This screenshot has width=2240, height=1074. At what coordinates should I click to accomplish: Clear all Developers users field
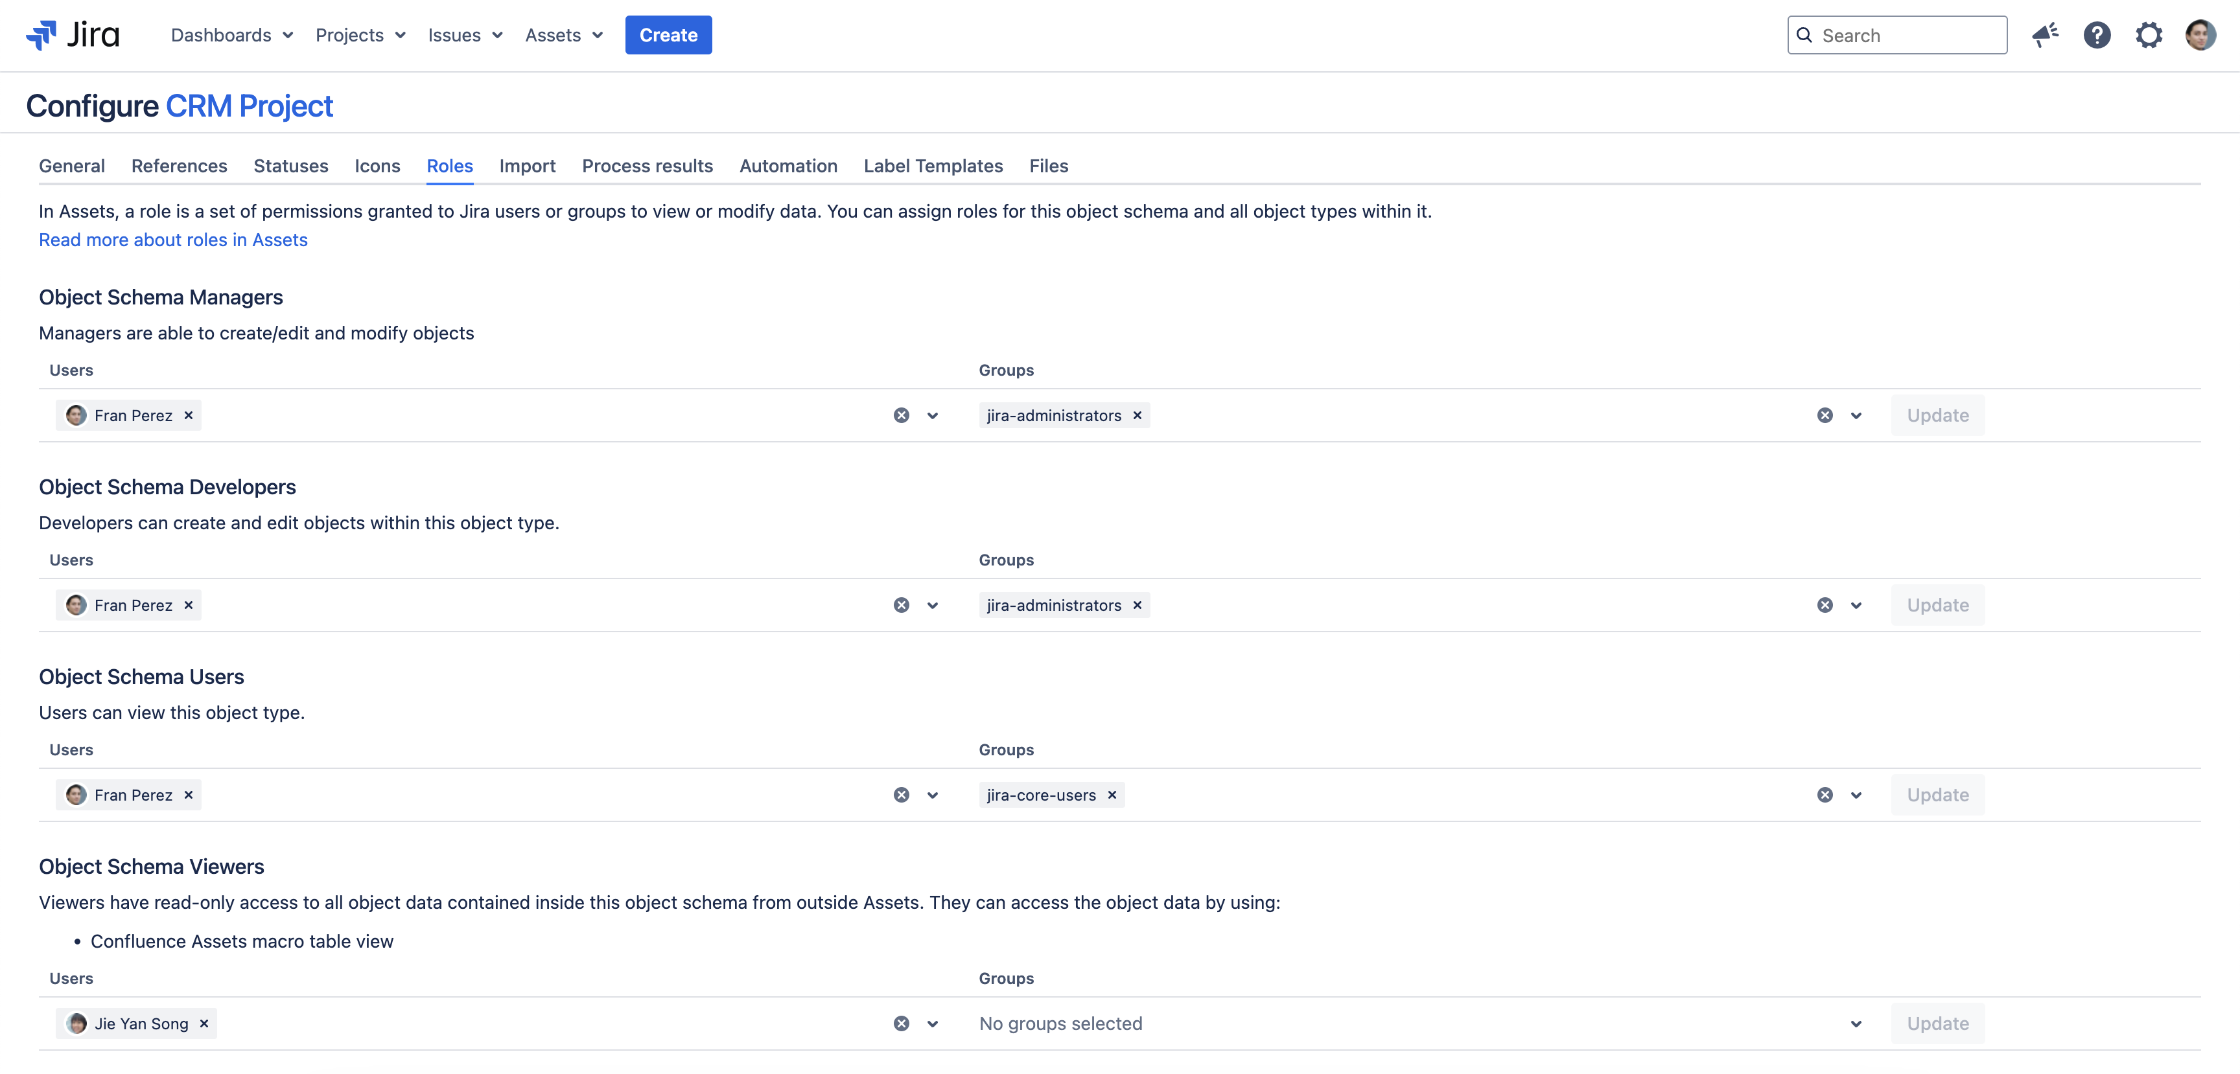coord(902,605)
